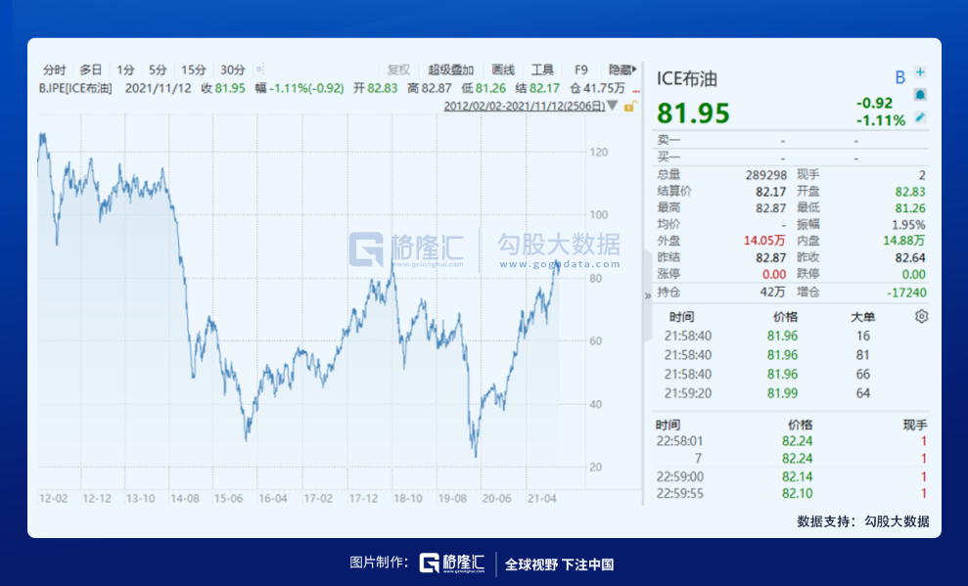Screen dimensions: 968x586
Task: Select trade row at 22:59:55
Action: click(790, 493)
